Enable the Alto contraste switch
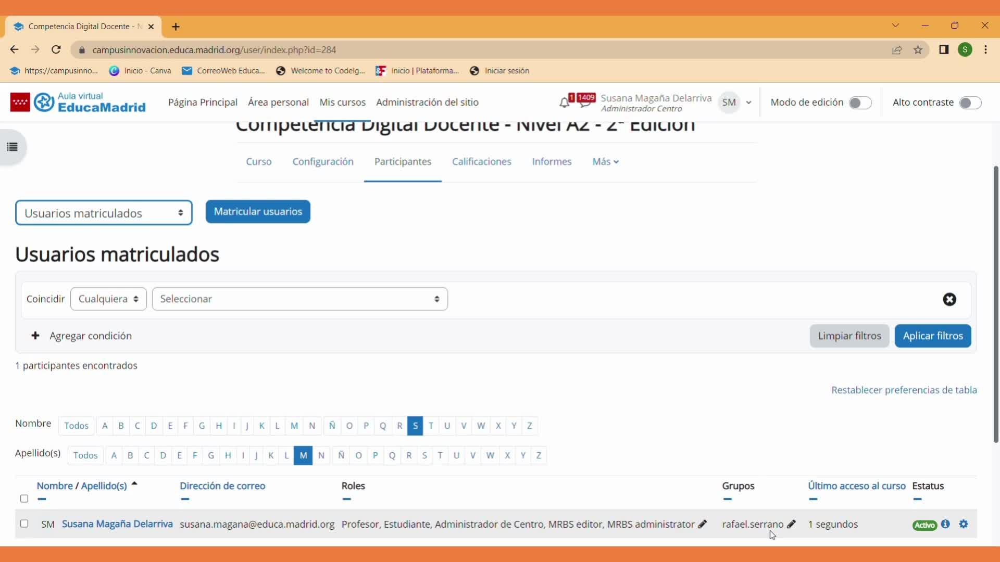1000x562 pixels. click(970, 103)
